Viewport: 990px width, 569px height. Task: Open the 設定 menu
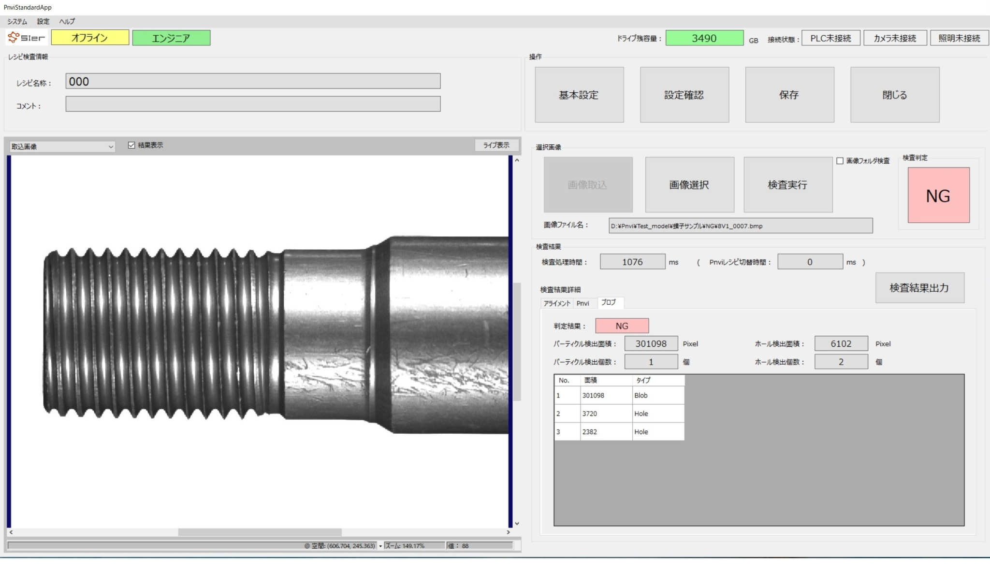43,21
